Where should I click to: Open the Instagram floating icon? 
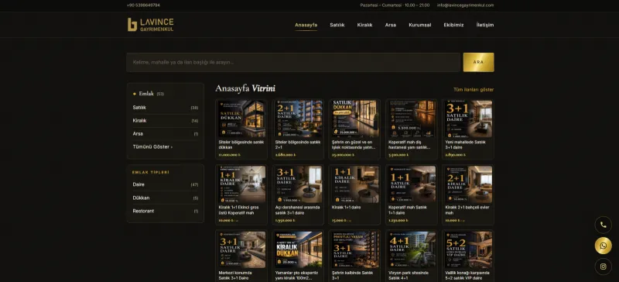pos(604,267)
